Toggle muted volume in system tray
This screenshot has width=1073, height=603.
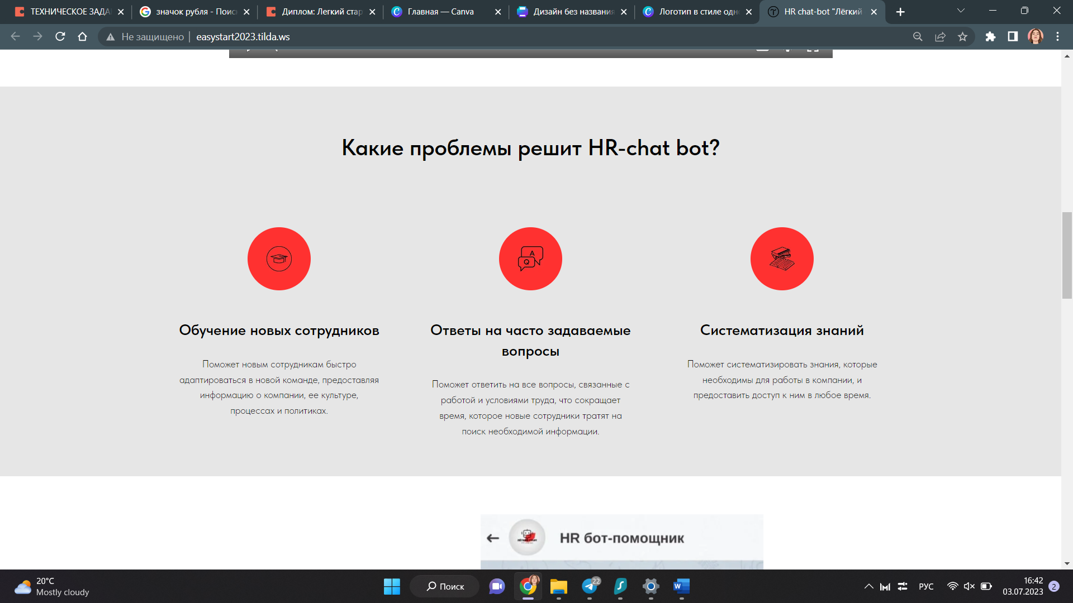[x=969, y=586]
